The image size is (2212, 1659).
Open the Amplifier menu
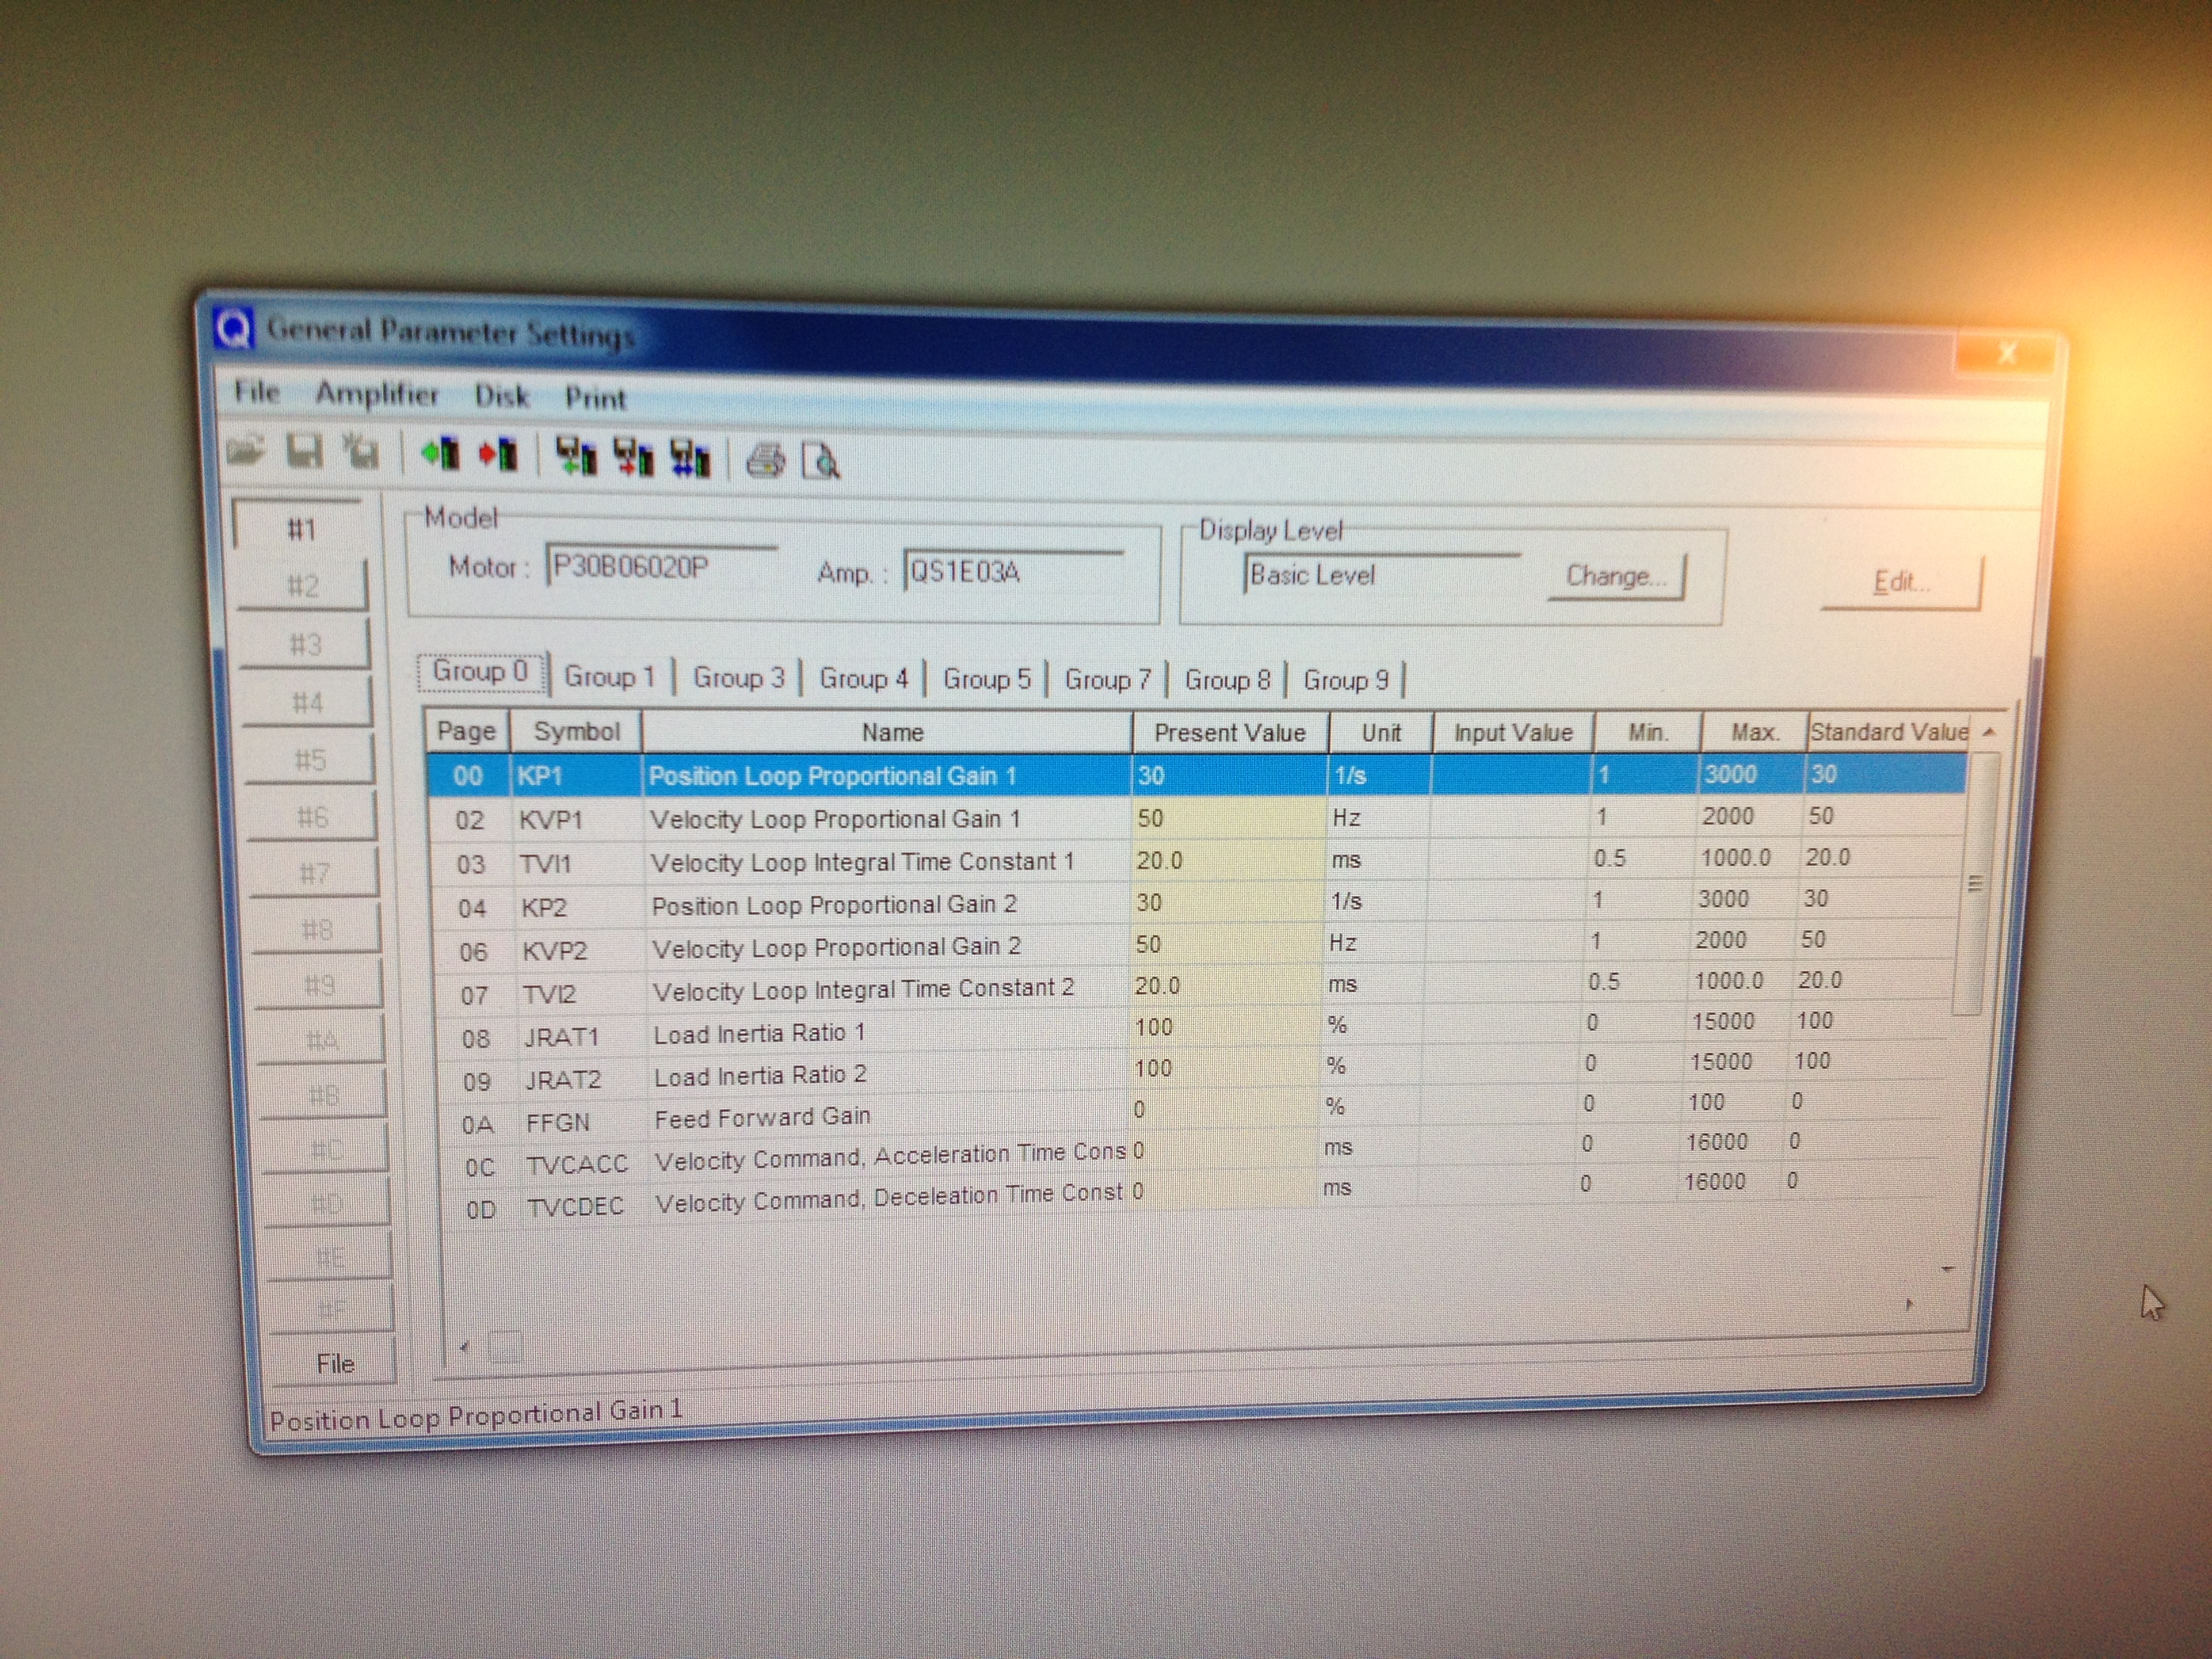click(377, 394)
